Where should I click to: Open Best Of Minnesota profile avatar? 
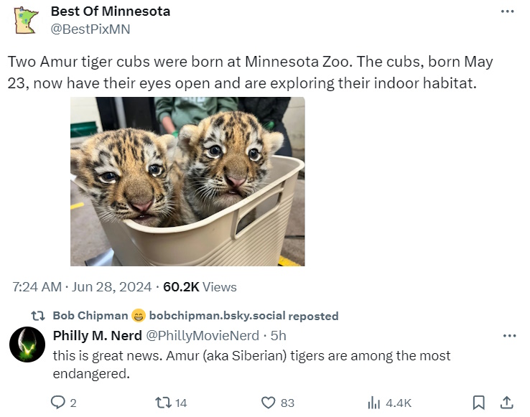(27, 20)
